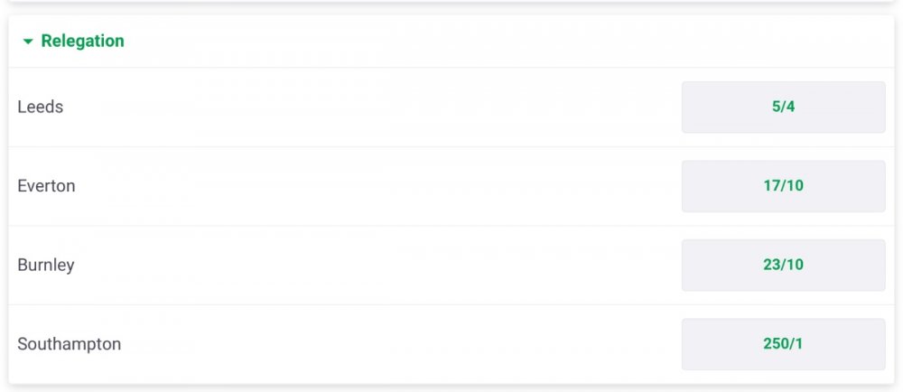Select the Burnley team name
The height and width of the screenshot is (392, 903).
tap(46, 266)
